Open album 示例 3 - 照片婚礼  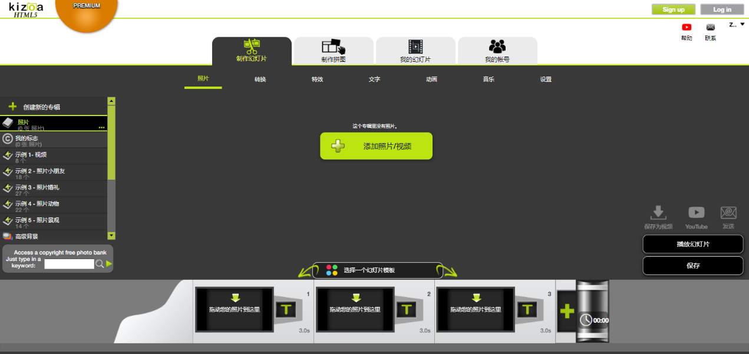pyautogui.click(x=54, y=189)
